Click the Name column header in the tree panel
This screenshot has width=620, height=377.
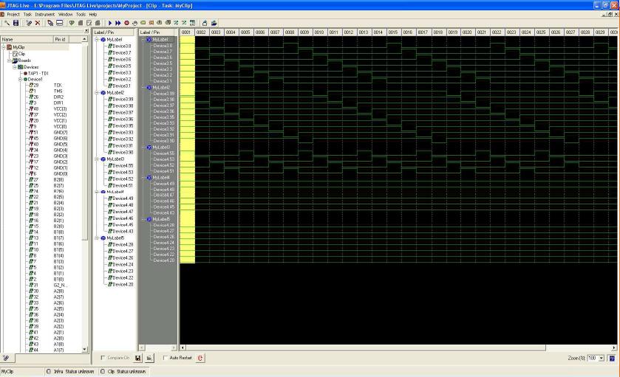point(27,39)
